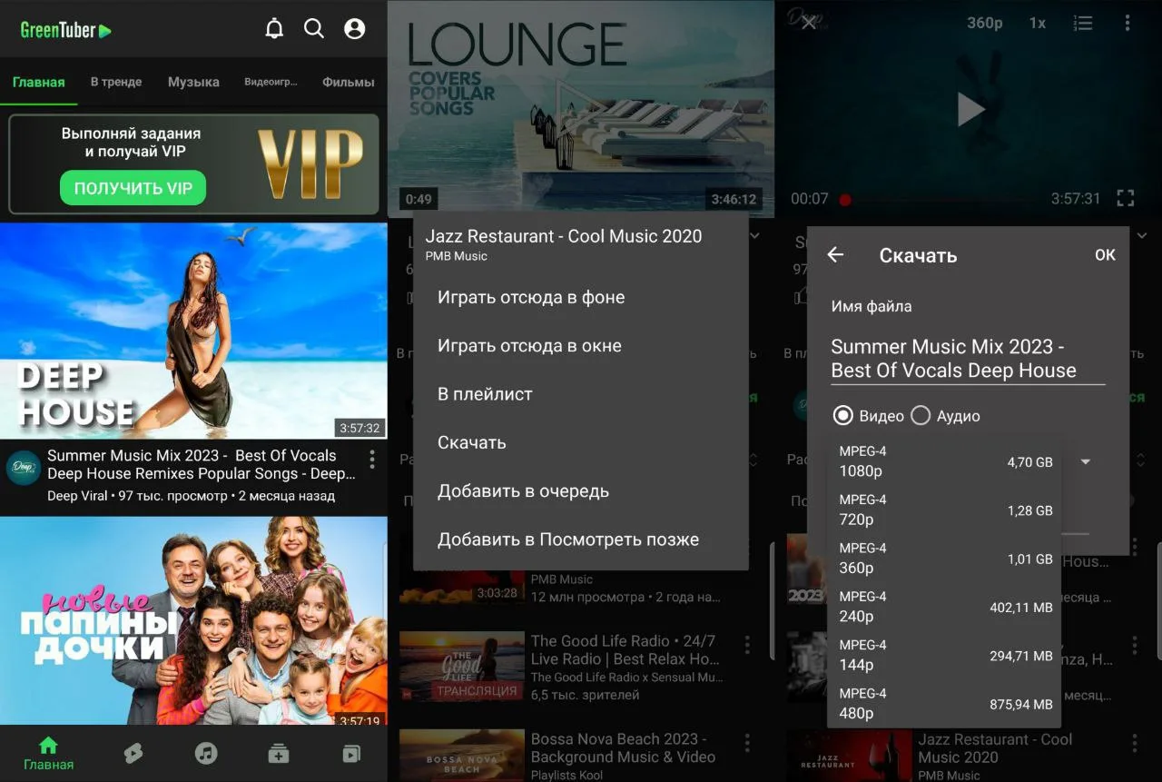Open the music note bottom navigation icon
The width and height of the screenshot is (1162, 782).
[206, 753]
